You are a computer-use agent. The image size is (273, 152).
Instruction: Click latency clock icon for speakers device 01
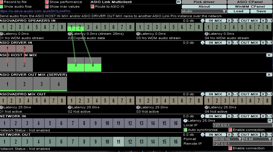(2, 34)
